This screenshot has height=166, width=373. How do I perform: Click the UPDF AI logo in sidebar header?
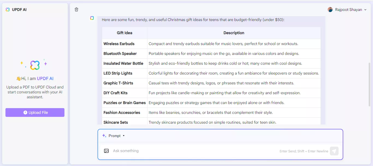tap(8, 10)
